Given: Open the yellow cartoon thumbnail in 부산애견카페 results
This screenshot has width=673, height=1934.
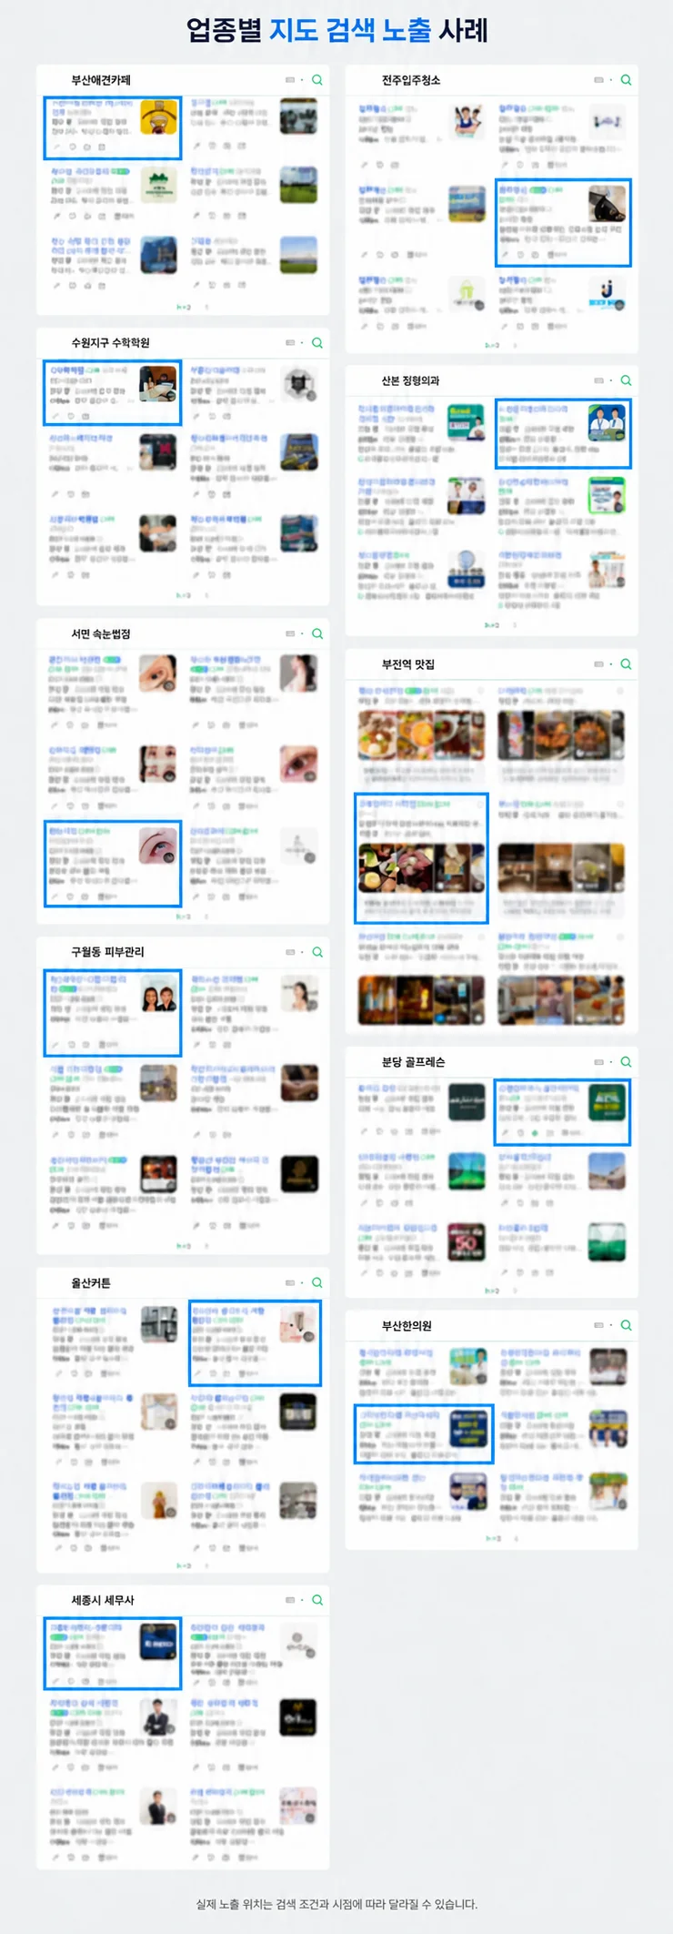Looking at the screenshot, I should click(158, 116).
